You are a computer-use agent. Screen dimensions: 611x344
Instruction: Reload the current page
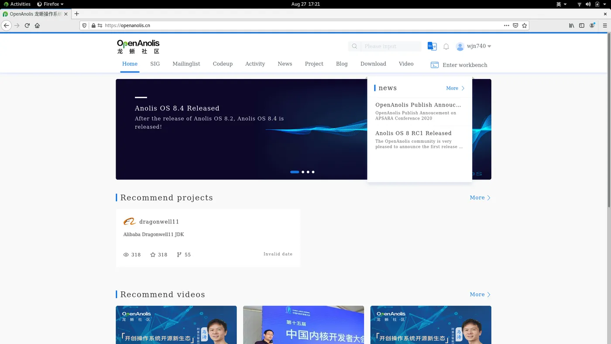coord(27,25)
